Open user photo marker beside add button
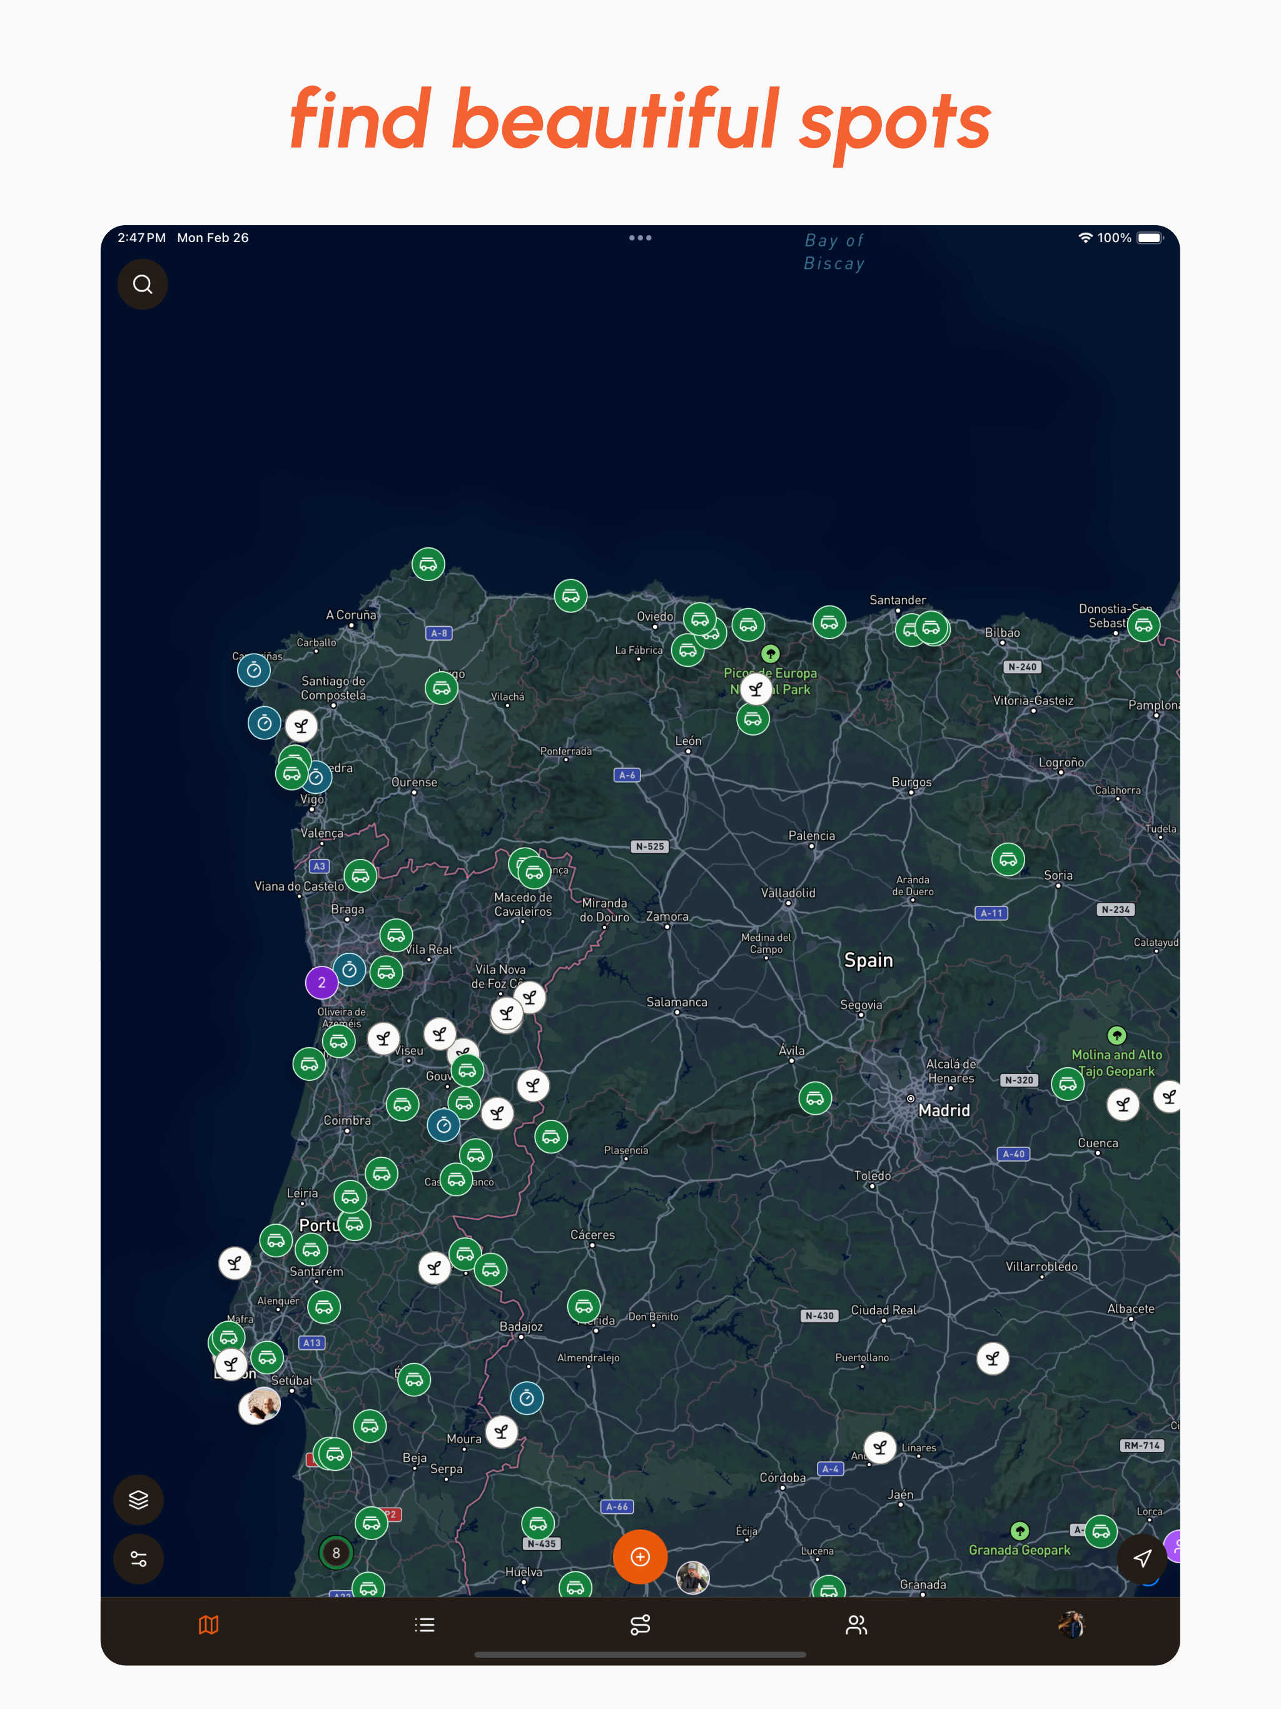 tap(693, 1577)
